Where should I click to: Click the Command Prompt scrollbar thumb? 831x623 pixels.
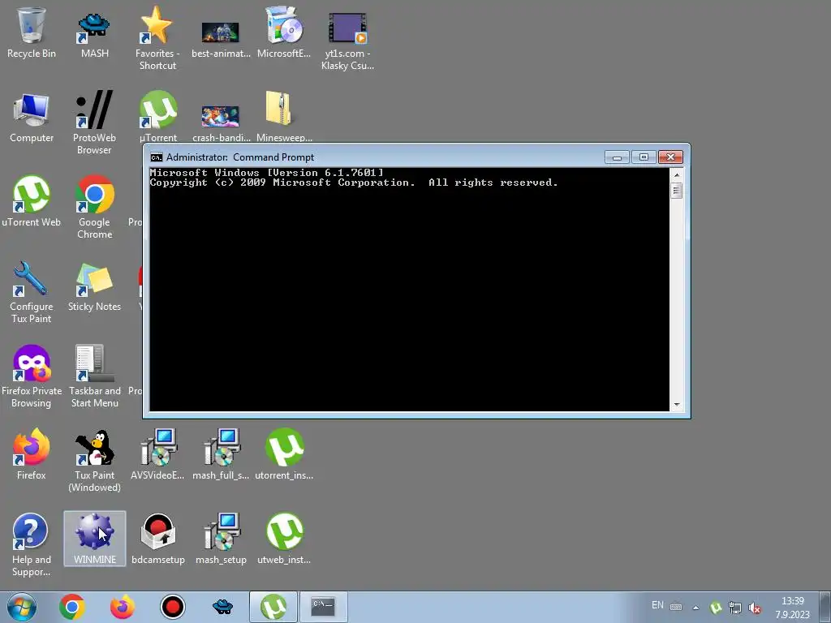click(x=676, y=190)
